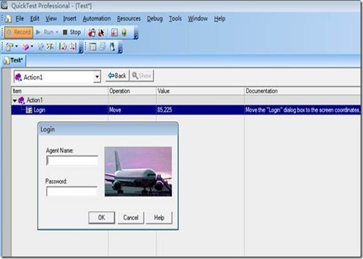Open the File menu
Screen dimensions: 363x259
[20, 19]
